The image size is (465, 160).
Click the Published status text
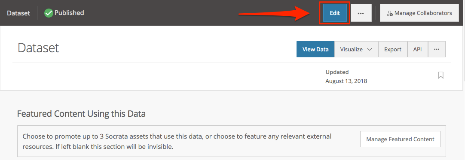pos(69,13)
